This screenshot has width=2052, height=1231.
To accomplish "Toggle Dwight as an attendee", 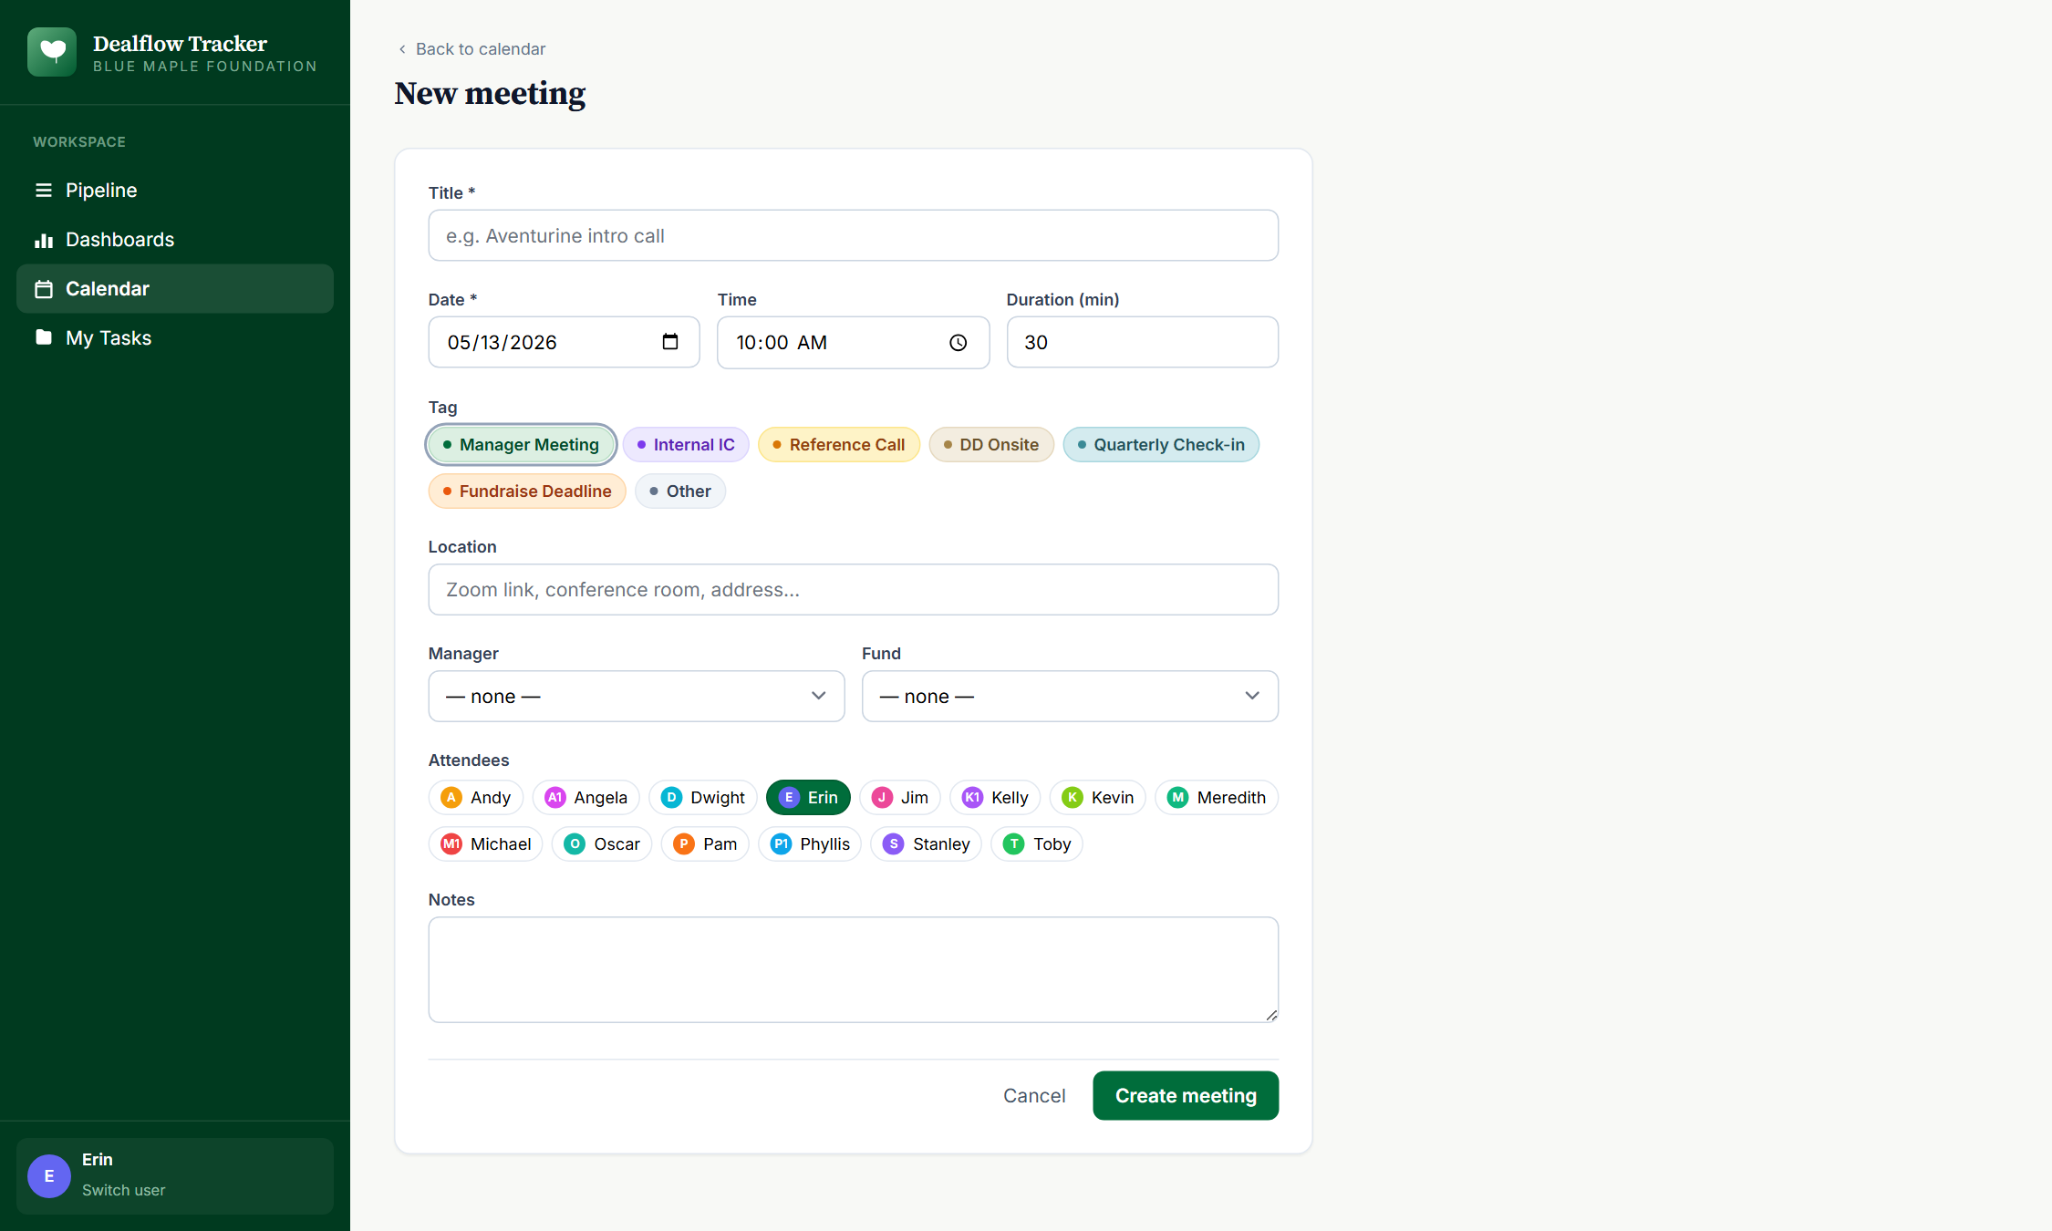I will coord(703,797).
